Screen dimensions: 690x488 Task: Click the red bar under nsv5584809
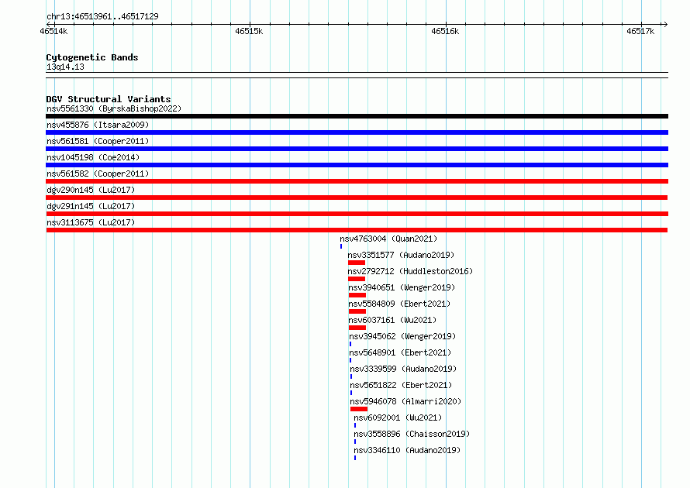click(357, 311)
